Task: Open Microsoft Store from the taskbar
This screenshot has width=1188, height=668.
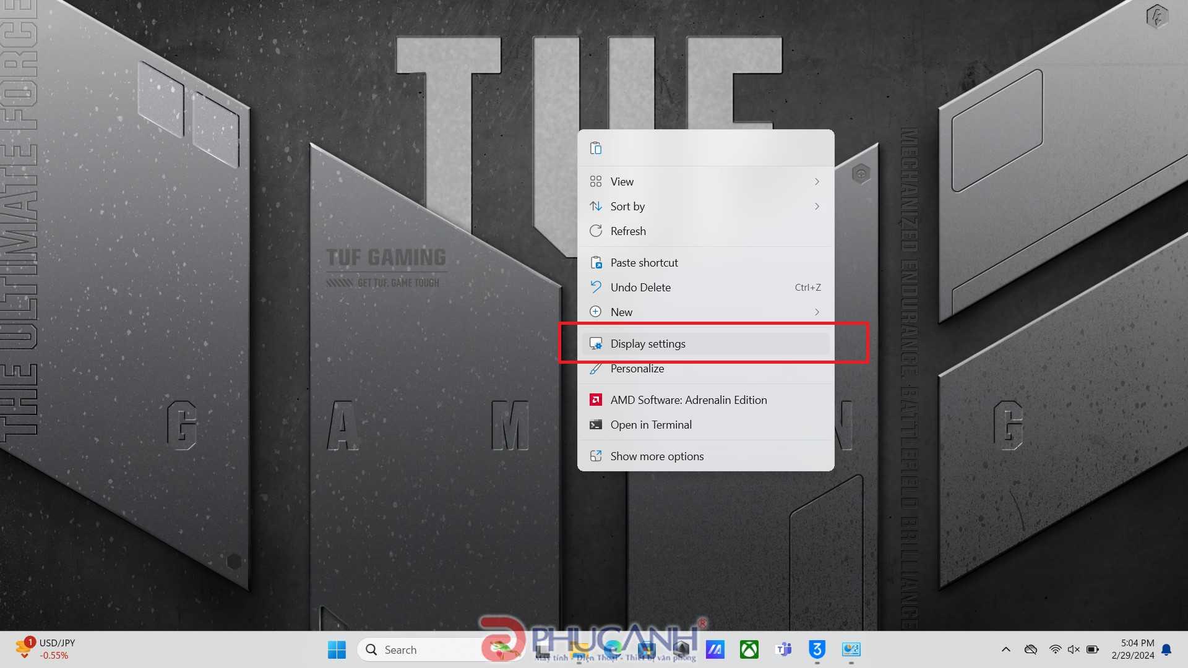Action: [647, 649]
